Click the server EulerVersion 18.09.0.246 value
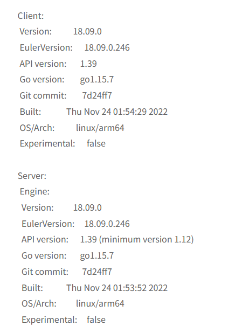Viewport: 249px width, 333px height. [x=107, y=224]
